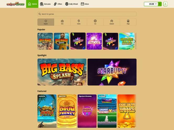The height and width of the screenshot is (130, 174).
Task: Open the Drum Frenzy featured game
Action: pos(67,111)
